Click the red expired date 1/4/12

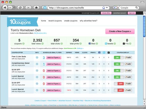pos(69,90)
